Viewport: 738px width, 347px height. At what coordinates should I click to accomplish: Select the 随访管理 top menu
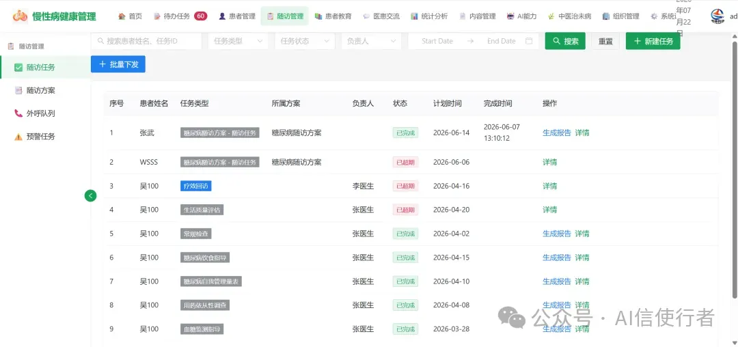[285, 16]
